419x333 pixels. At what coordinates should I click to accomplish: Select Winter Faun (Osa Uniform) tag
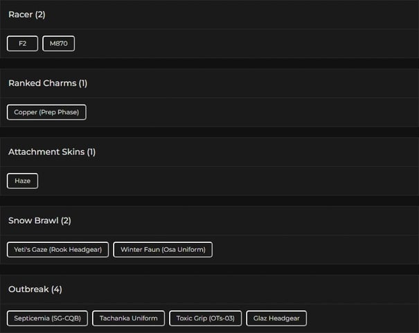click(x=163, y=249)
